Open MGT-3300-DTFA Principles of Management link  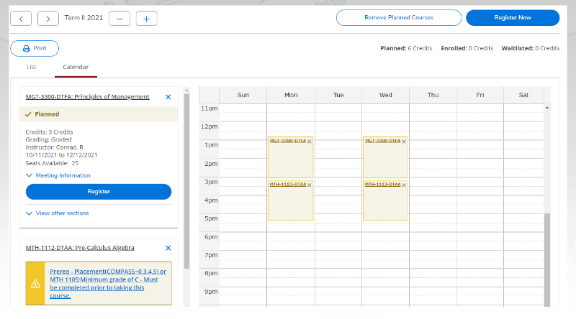pyautogui.click(x=87, y=97)
